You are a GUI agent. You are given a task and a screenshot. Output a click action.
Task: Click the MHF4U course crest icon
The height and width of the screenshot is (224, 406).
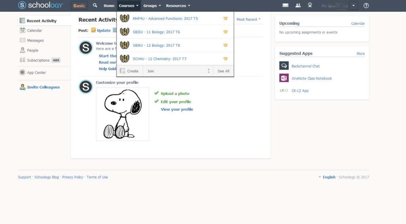tap(124, 18)
